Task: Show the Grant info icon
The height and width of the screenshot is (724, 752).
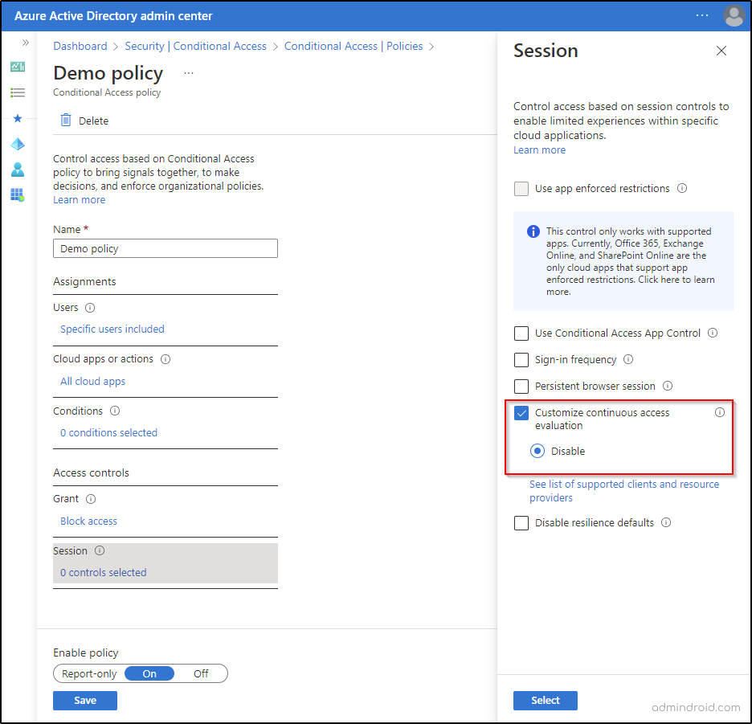Action: tap(91, 499)
